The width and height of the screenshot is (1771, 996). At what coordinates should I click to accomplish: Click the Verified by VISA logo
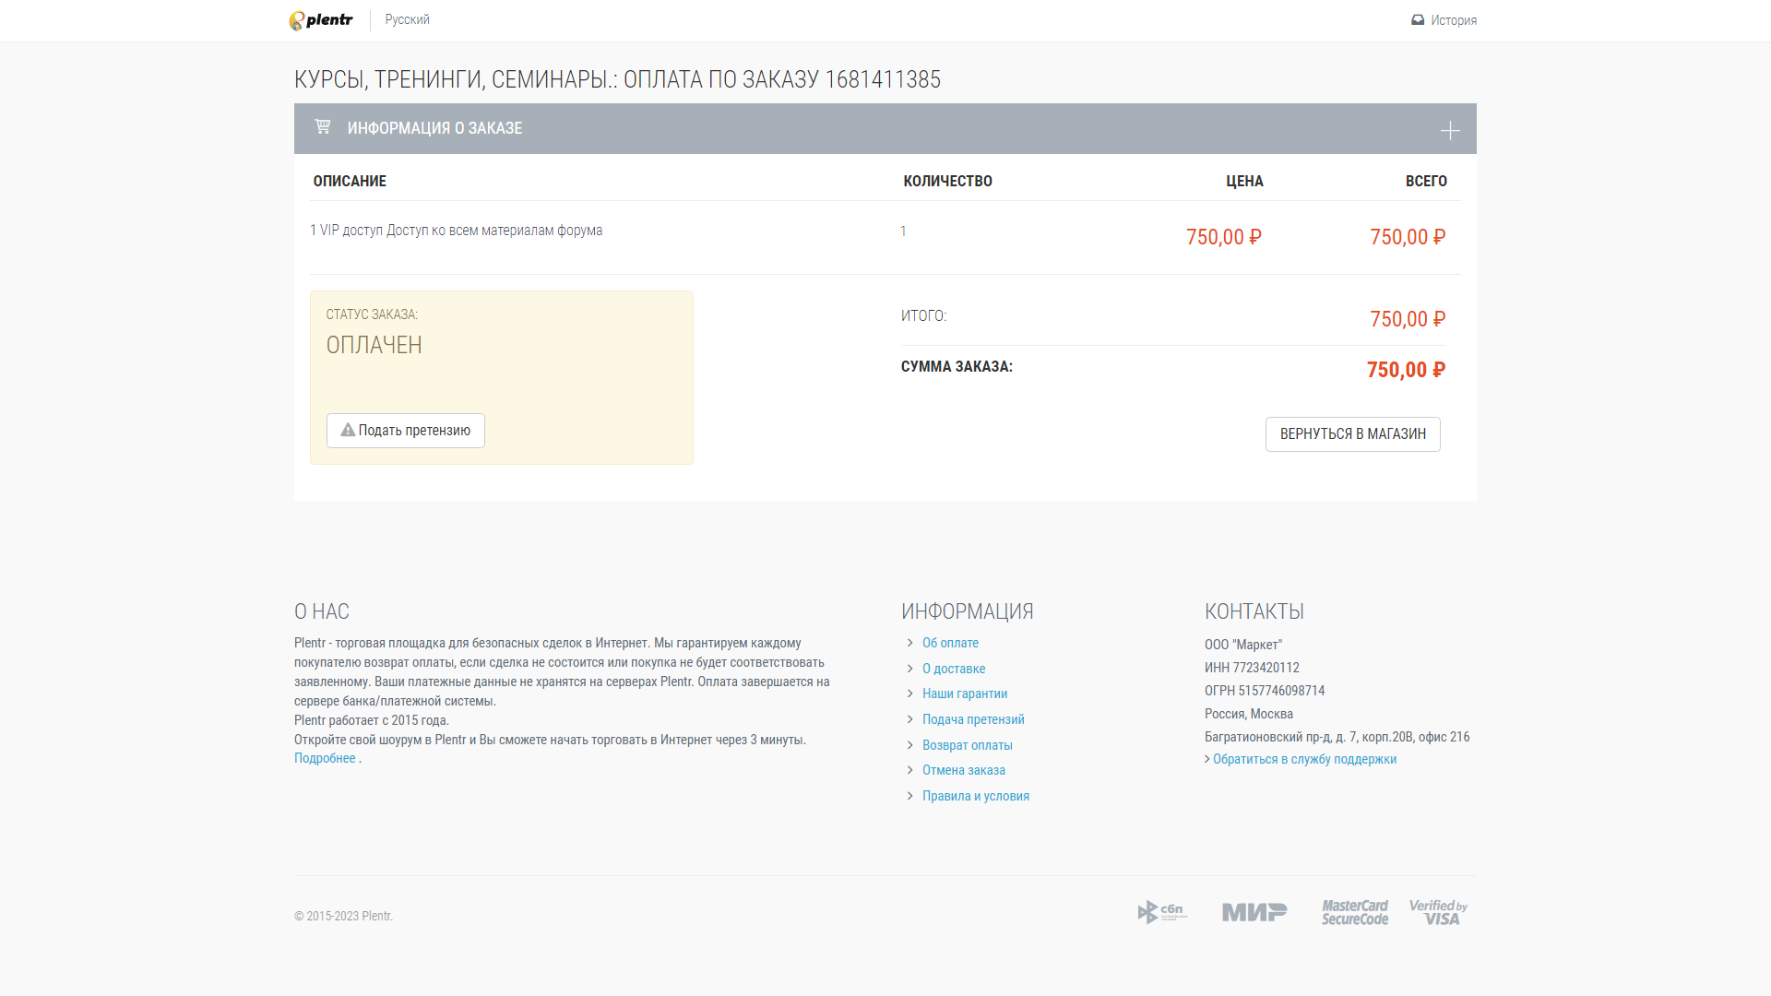pos(1438,912)
